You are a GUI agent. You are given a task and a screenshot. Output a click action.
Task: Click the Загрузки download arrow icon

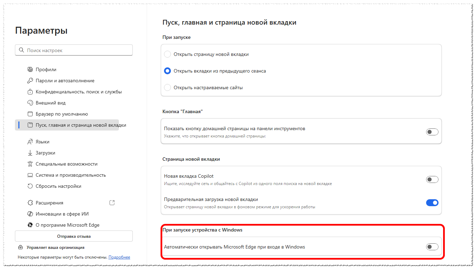click(x=30, y=153)
